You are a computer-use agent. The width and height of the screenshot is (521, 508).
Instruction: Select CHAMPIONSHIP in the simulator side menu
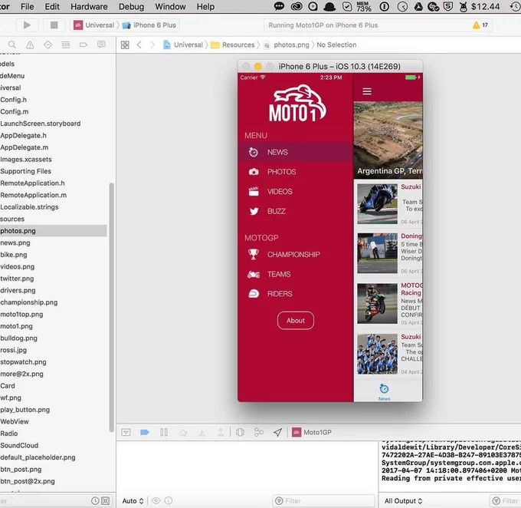[x=295, y=254]
